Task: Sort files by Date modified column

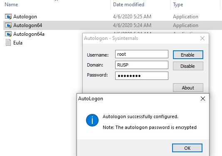Action: pos(128,5)
